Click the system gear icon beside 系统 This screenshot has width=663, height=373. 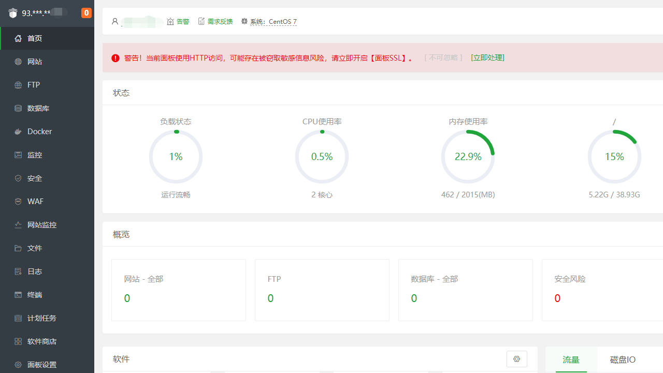[x=244, y=21]
